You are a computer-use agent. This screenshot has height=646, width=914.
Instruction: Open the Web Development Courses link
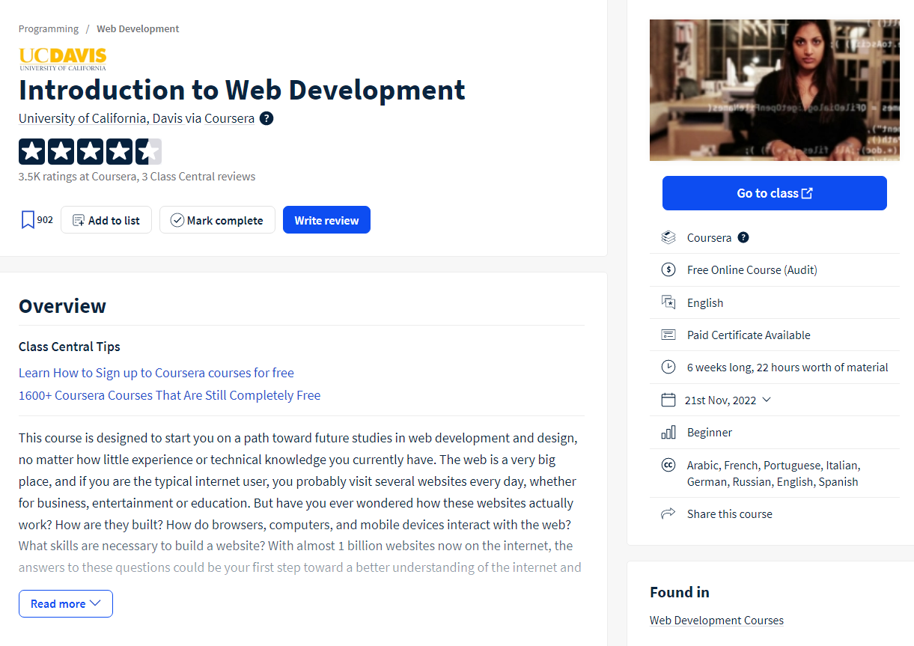click(x=716, y=620)
